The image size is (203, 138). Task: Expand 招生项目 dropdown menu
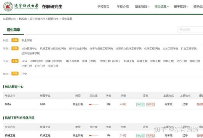[142, 6]
